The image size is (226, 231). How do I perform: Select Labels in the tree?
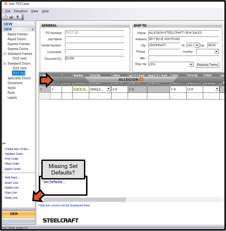pos(12,98)
